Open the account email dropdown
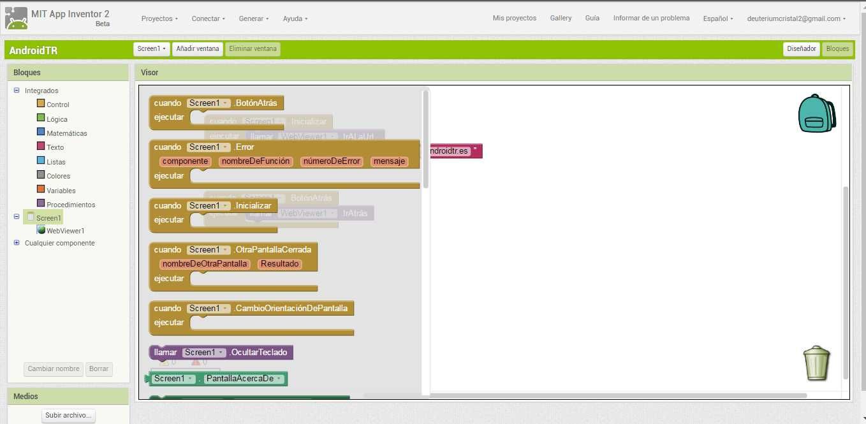The width and height of the screenshot is (866, 424). point(796,18)
